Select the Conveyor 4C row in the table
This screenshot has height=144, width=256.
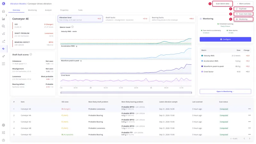click(132, 122)
